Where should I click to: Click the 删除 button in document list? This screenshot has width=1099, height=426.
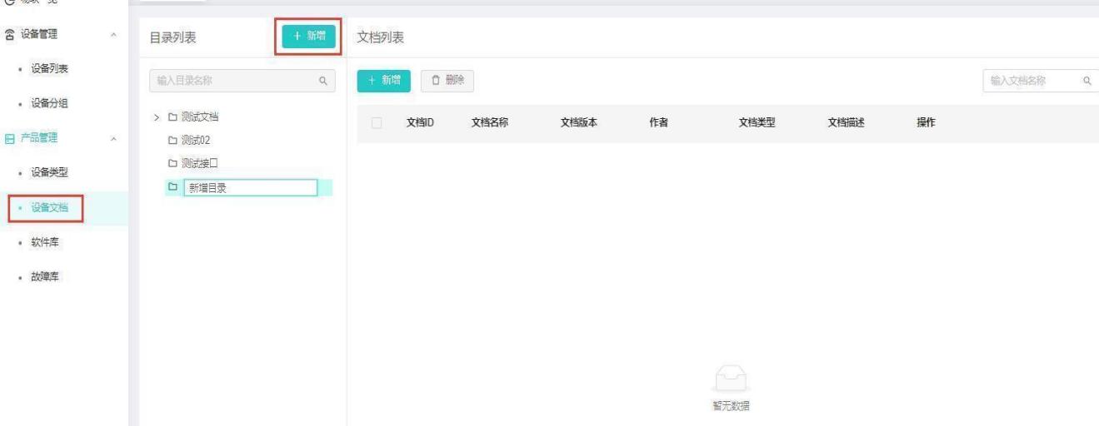click(x=447, y=80)
